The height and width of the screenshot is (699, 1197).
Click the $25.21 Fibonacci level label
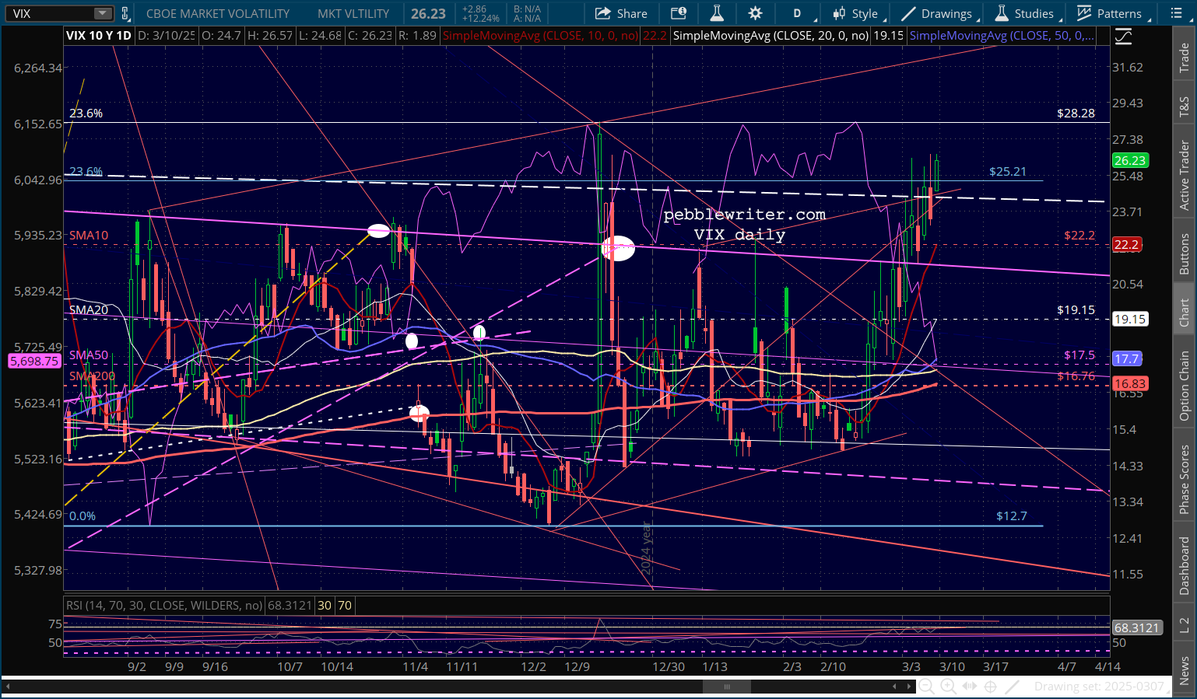click(1008, 171)
